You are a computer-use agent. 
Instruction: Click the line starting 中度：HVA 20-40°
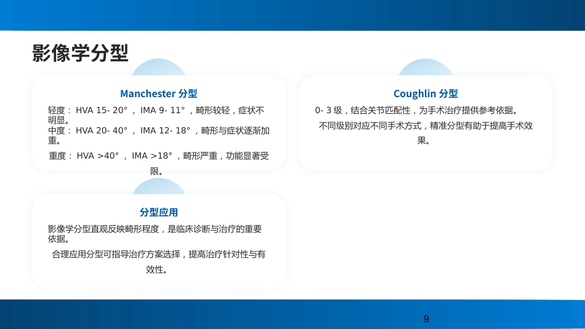point(158,135)
